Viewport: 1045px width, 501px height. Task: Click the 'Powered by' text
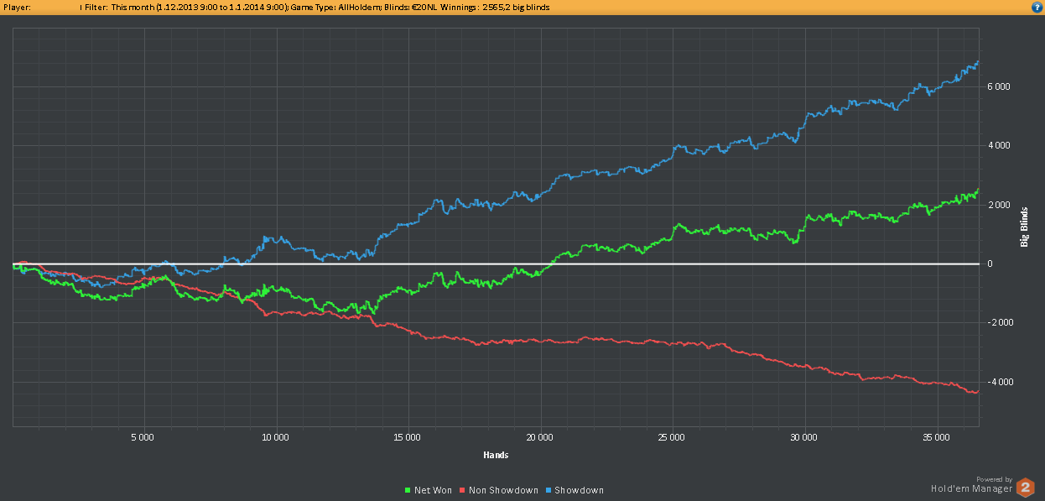coord(996,479)
